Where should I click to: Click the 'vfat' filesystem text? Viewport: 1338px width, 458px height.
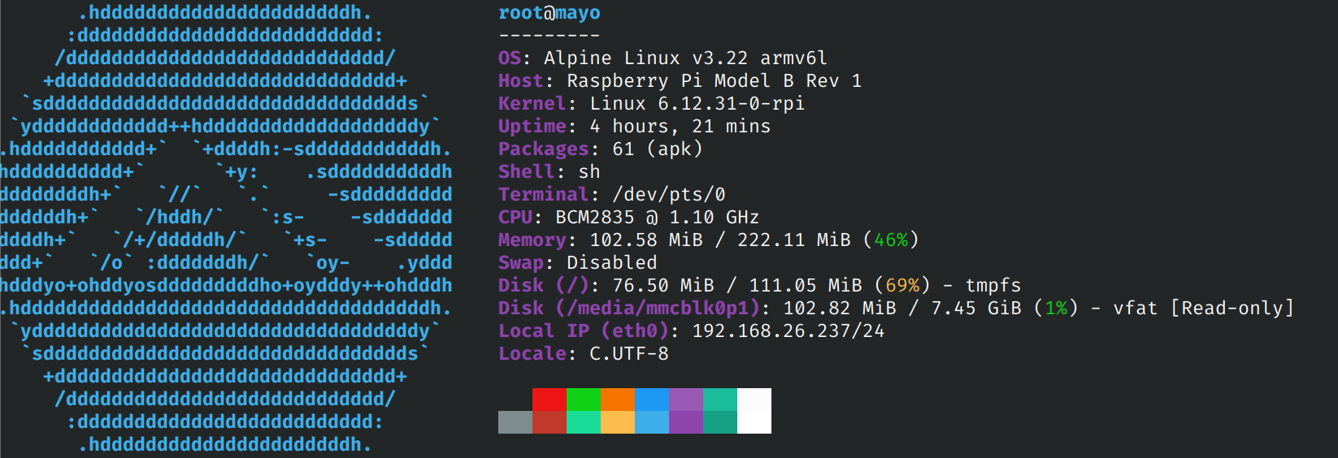[1136, 309]
